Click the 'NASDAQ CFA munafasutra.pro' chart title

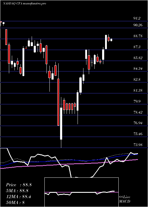(x=25, y=4)
